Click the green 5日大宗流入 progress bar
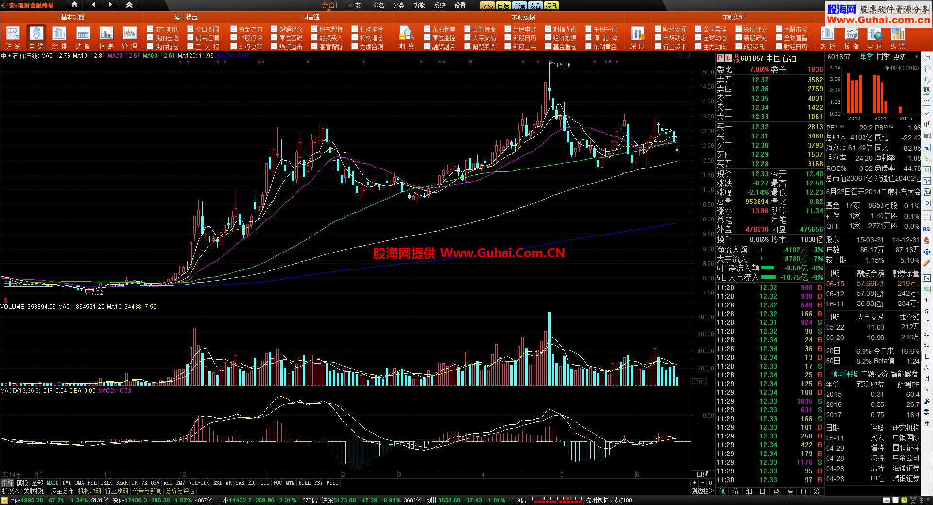The height and width of the screenshot is (505, 933). click(x=769, y=277)
